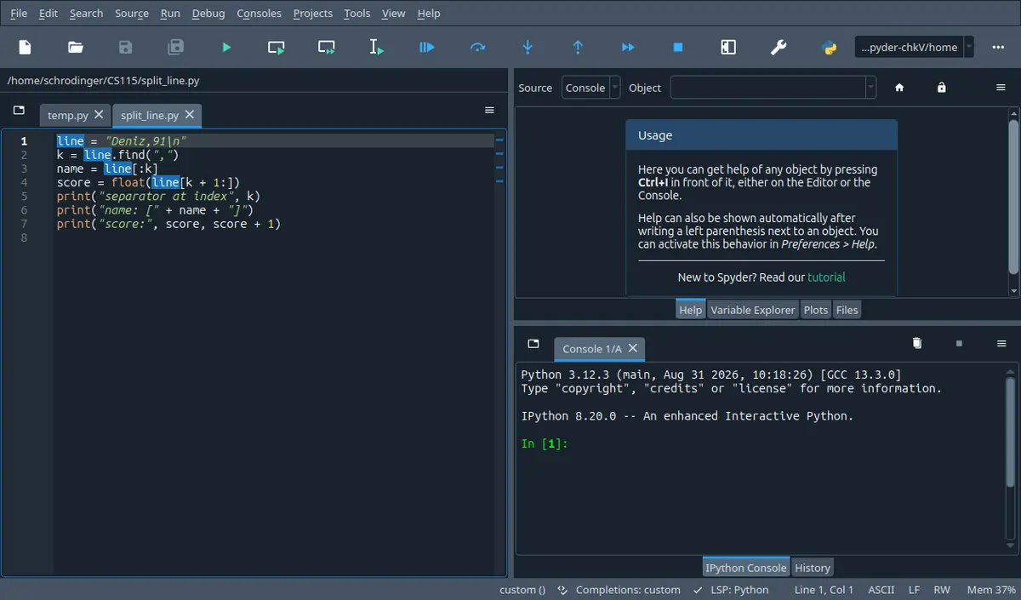Open the Debug menu
This screenshot has width=1021, height=600.
coord(208,14)
